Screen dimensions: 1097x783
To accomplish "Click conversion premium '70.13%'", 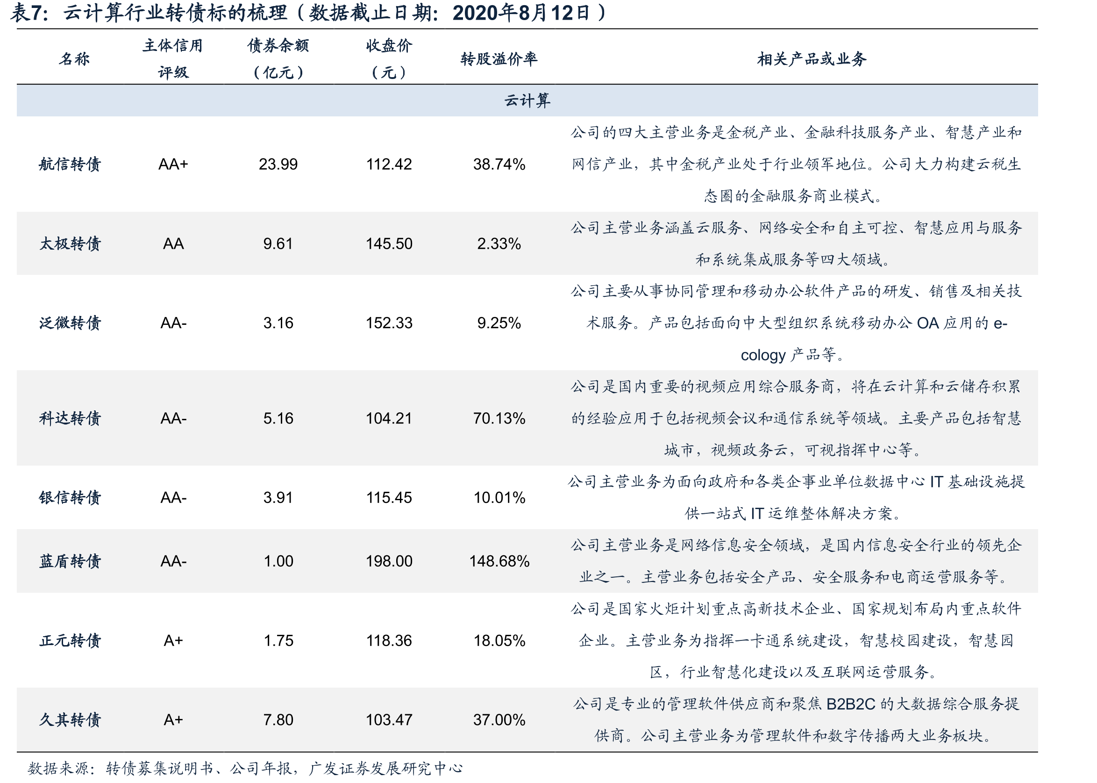I will tap(499, 418).
